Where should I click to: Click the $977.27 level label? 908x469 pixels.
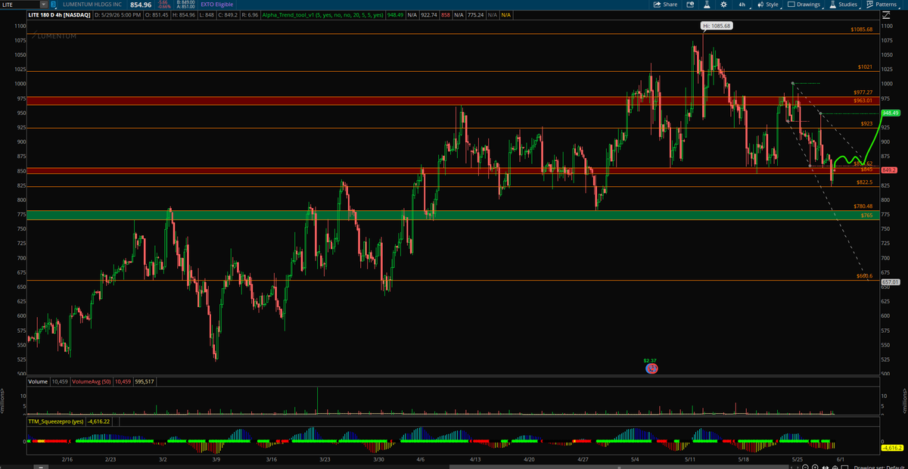[863, 92]
